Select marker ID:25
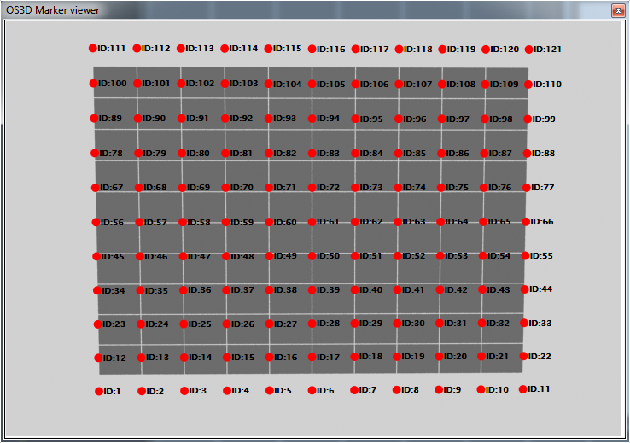This screenshot has height=443, width=630. point(184,324)
